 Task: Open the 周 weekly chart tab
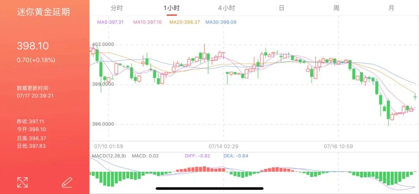coord(336,8)
